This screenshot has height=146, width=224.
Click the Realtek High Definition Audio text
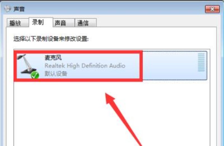[85, 66]
